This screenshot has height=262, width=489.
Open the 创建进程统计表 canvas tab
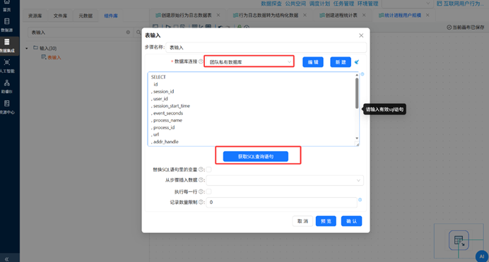(338, 15)
